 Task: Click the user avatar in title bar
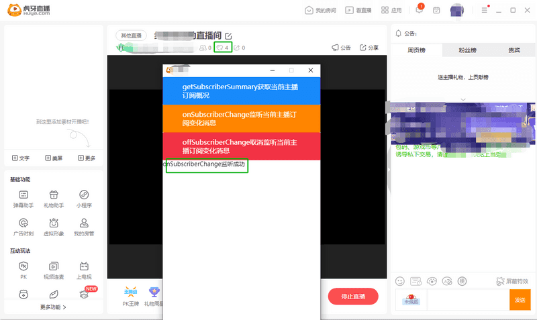(457, 11)
